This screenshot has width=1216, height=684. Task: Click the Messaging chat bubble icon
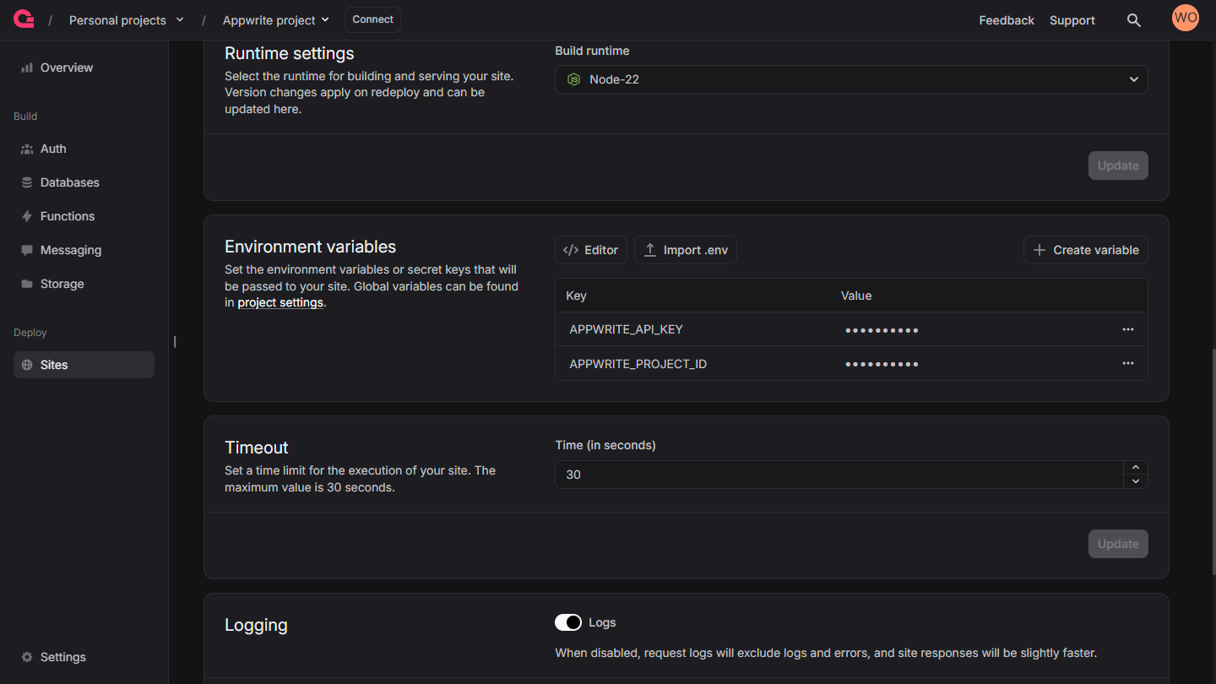click(27, 250)
